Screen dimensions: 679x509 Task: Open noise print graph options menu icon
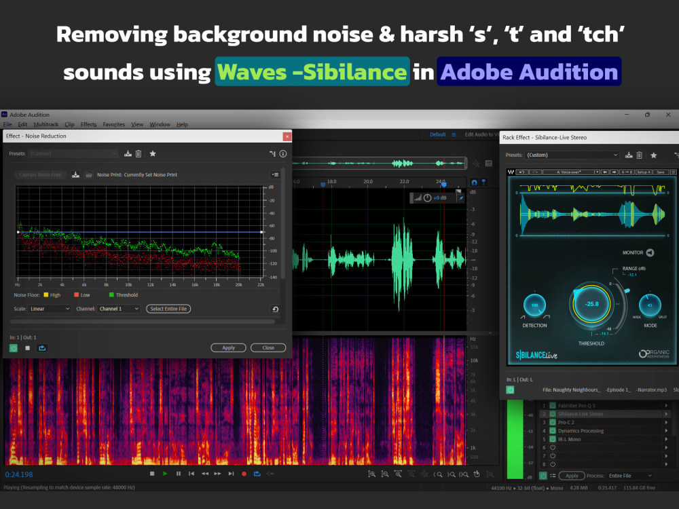pyautogui.click(x=275, y=175)
